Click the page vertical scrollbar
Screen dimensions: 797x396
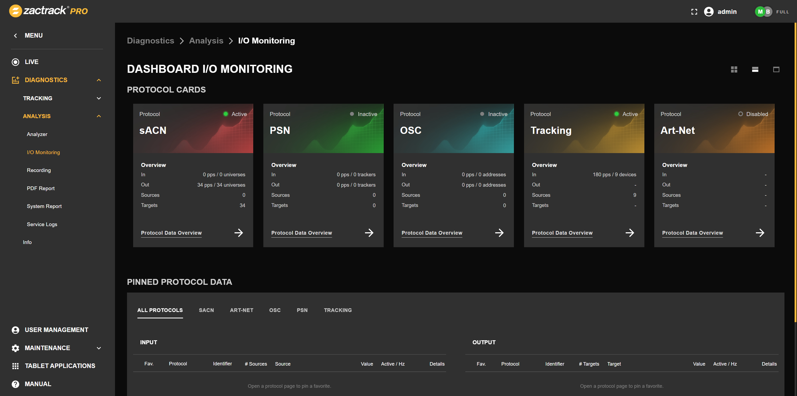coord(795,173)
